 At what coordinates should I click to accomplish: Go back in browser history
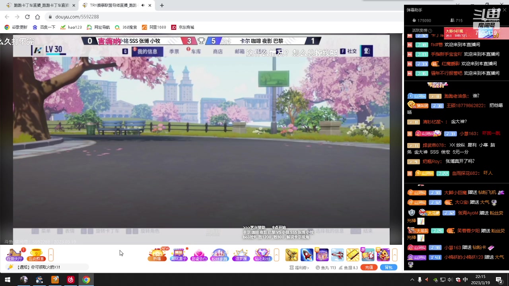pyautogui.click(x=7, y=17)
